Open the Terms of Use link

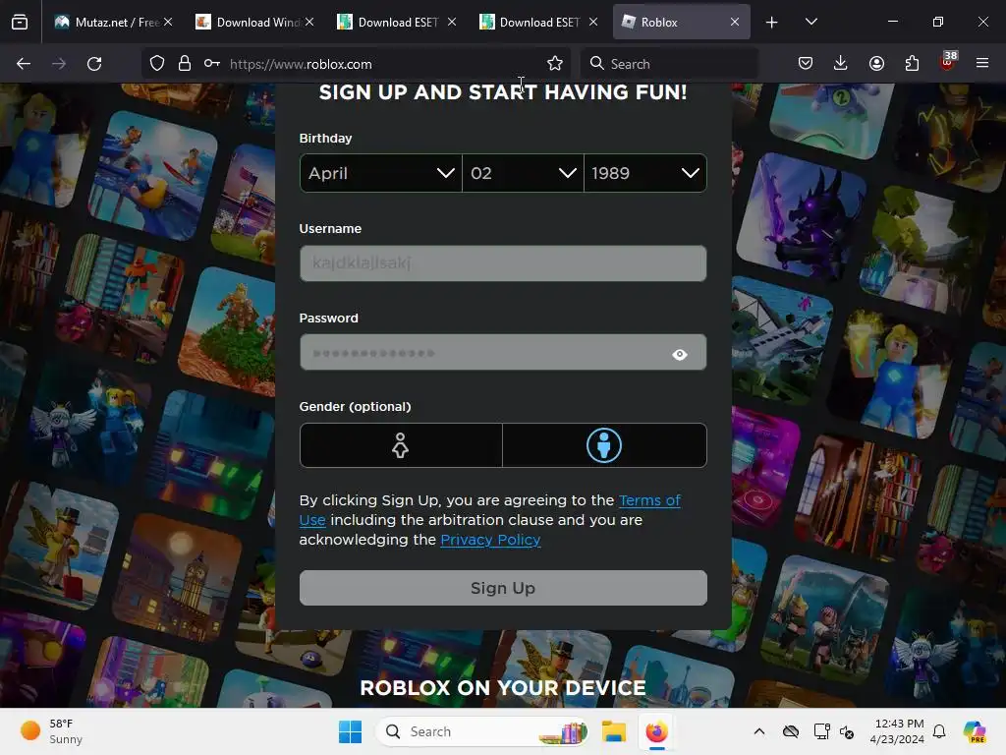coord(649,500)
